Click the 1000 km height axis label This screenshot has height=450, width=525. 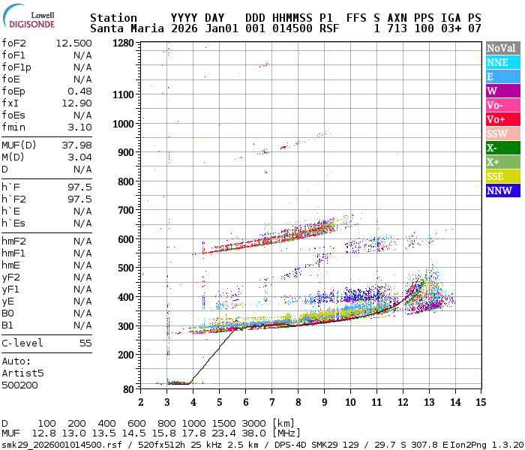(x=123, y=124)
